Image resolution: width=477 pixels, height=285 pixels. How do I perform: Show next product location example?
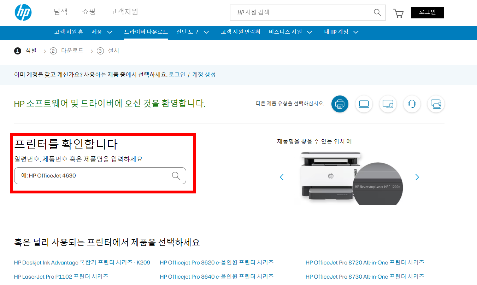pos(417,177)
